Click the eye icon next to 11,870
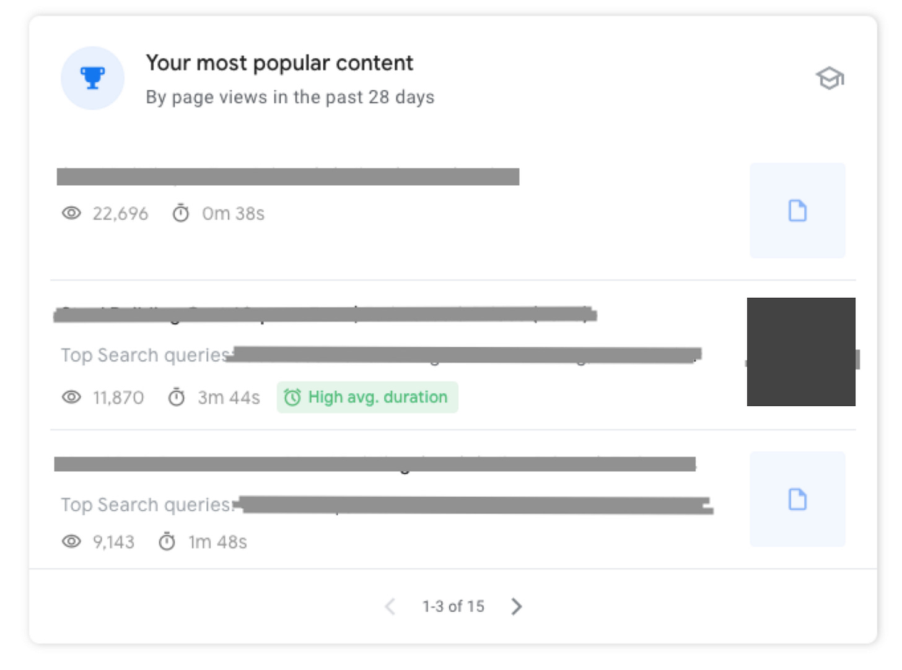 tap(71, 397)
